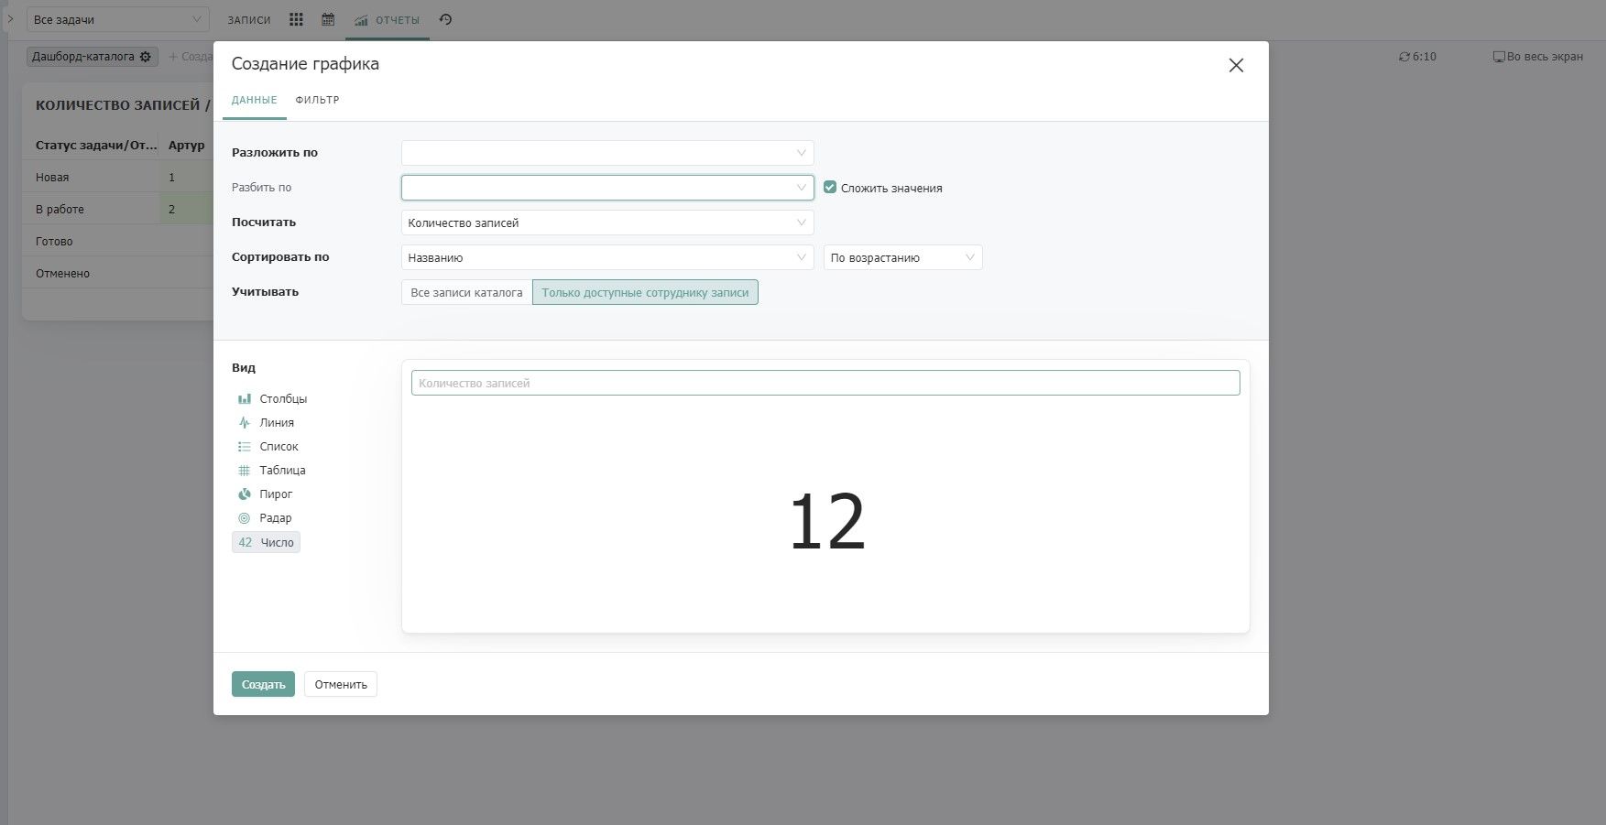
Task: Toggle the Сложить значения checkbox
Action: click(830, 188)
